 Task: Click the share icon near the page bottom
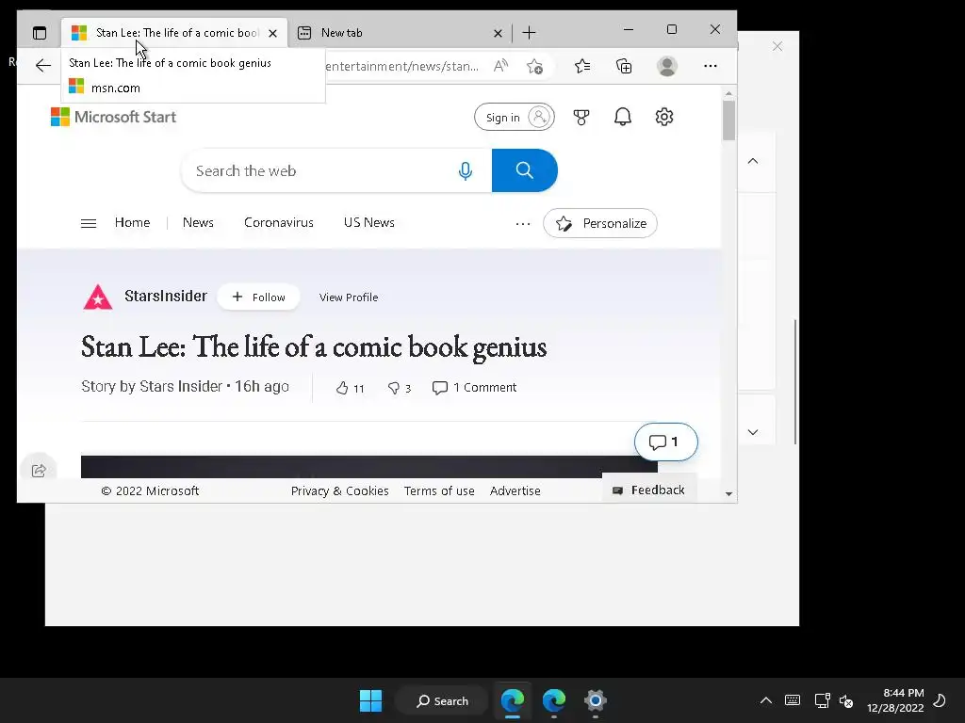[39, 471]
